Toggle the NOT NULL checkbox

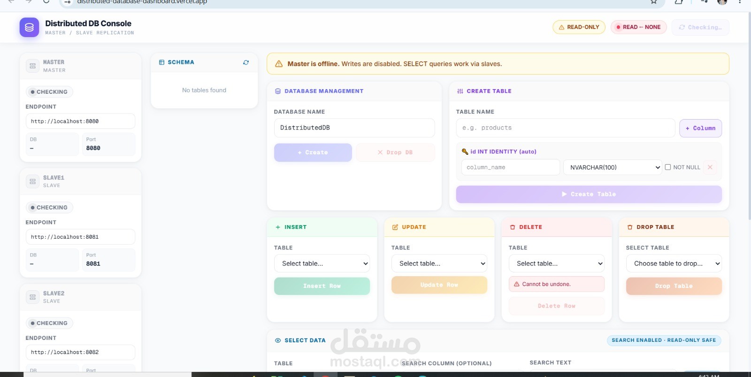668,167
